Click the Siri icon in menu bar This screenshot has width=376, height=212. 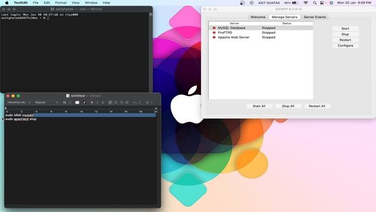pos(331,3)
